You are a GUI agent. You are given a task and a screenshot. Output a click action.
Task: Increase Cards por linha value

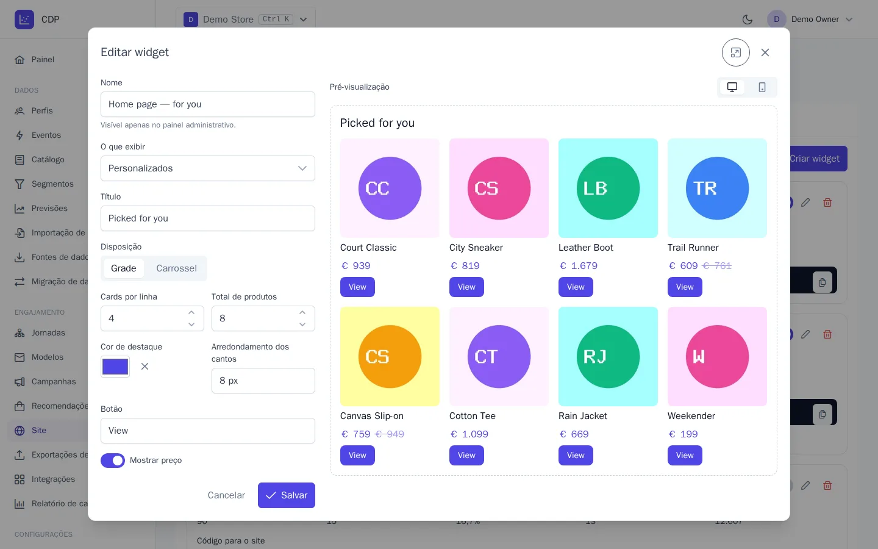pyautogui.click(x=191, y=312)
